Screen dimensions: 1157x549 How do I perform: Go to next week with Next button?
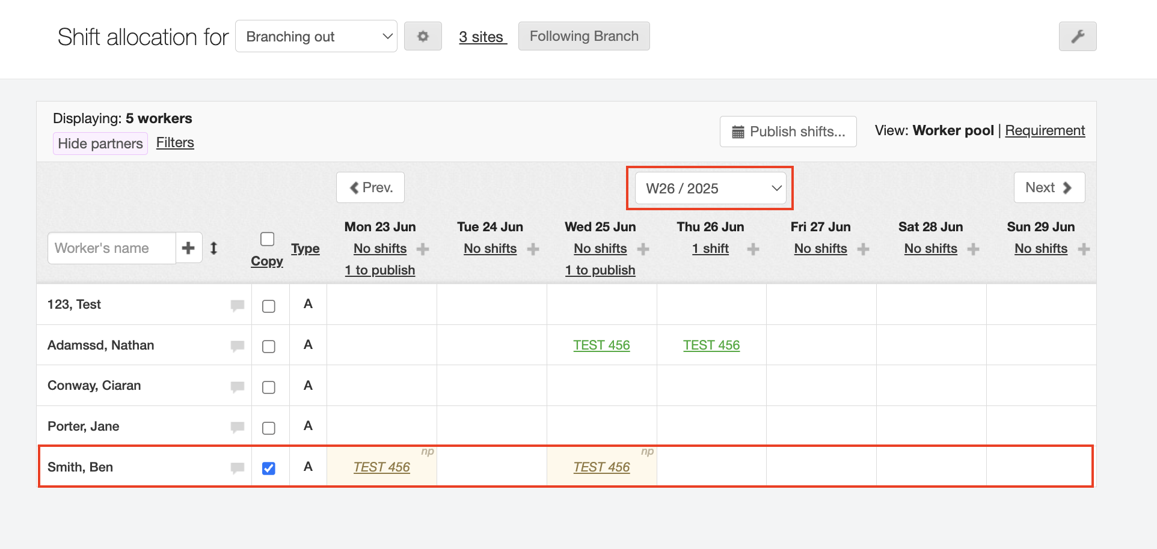click(1049, 188)
